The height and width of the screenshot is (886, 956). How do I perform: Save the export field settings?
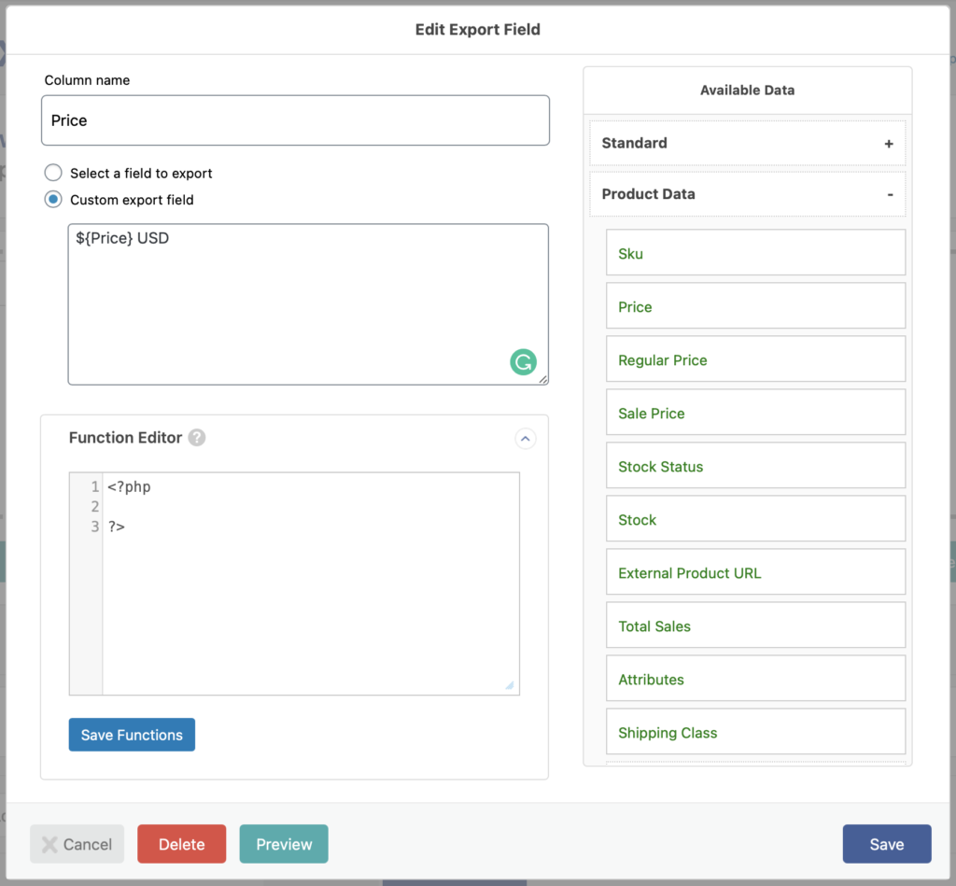886,844
